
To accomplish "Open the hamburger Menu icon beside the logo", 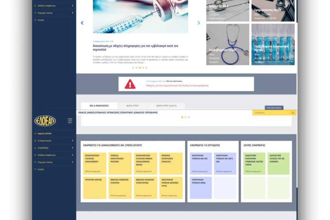I will pyautogui.click(x=70, y=120).
